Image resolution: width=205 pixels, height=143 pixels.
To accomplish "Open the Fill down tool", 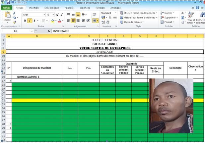I will point(182,18).
